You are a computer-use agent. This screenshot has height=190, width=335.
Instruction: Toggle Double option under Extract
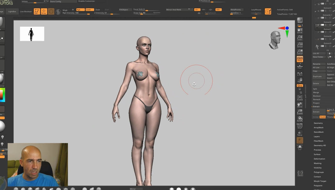click(323, 117)
